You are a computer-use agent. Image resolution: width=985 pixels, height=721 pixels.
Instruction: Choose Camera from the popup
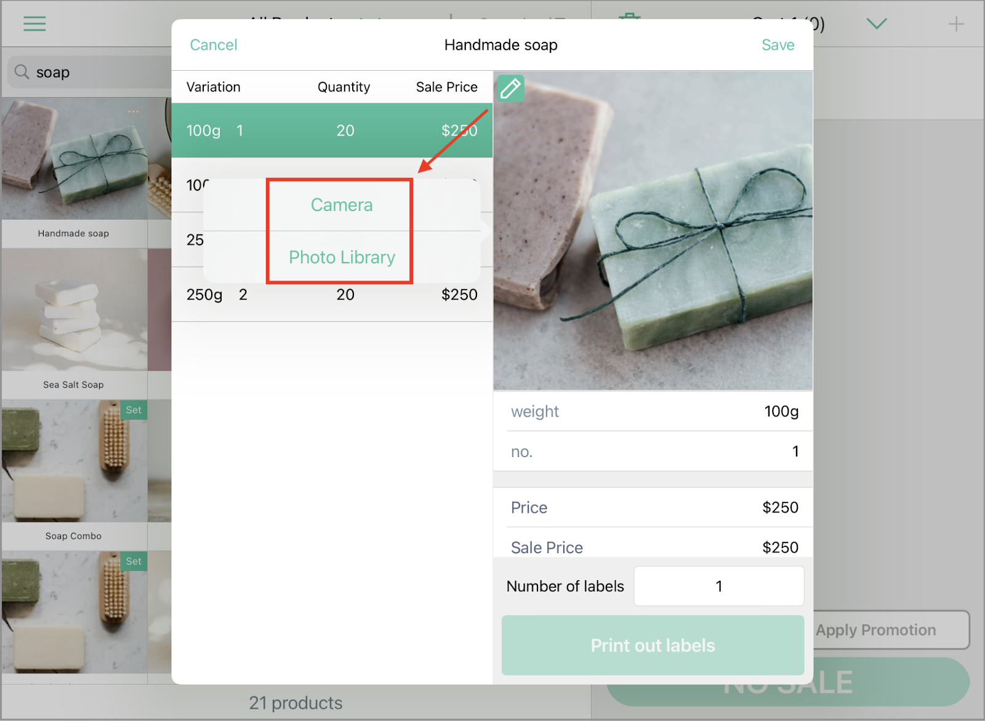342,205
